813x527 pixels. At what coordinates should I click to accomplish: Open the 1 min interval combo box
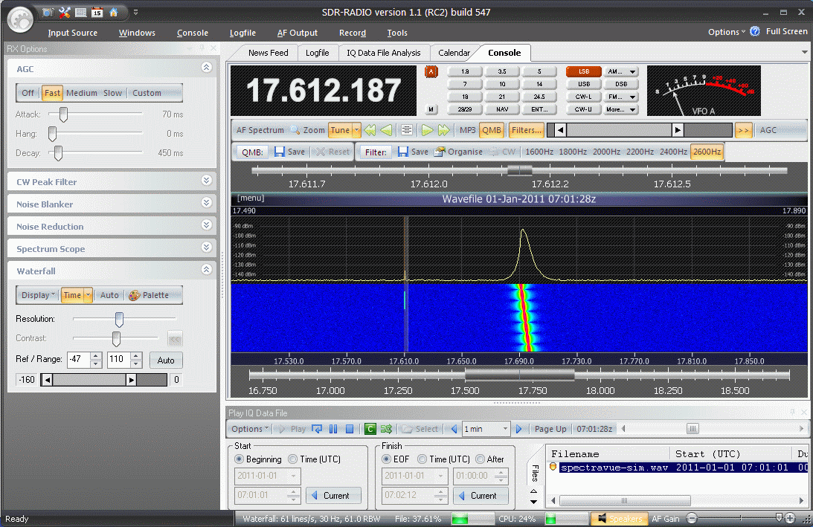pos(486,429)
